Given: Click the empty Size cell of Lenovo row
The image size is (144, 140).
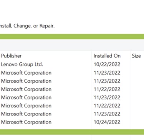Looking at the screenshot, I should click(137, 64).
